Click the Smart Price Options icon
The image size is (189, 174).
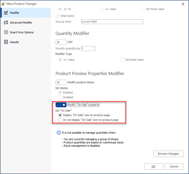(6, 32)
